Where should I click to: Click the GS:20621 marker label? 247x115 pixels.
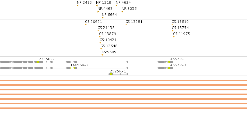tap(93, 22)
